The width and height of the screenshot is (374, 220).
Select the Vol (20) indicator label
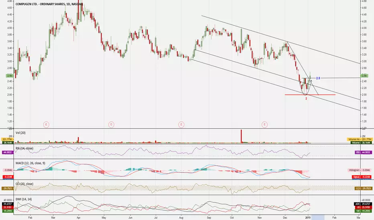click(20, 133)
